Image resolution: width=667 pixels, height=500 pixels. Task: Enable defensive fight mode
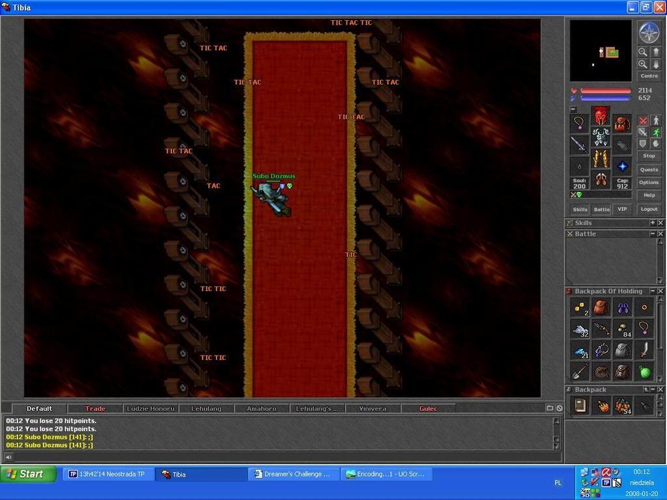pos(643,144)
